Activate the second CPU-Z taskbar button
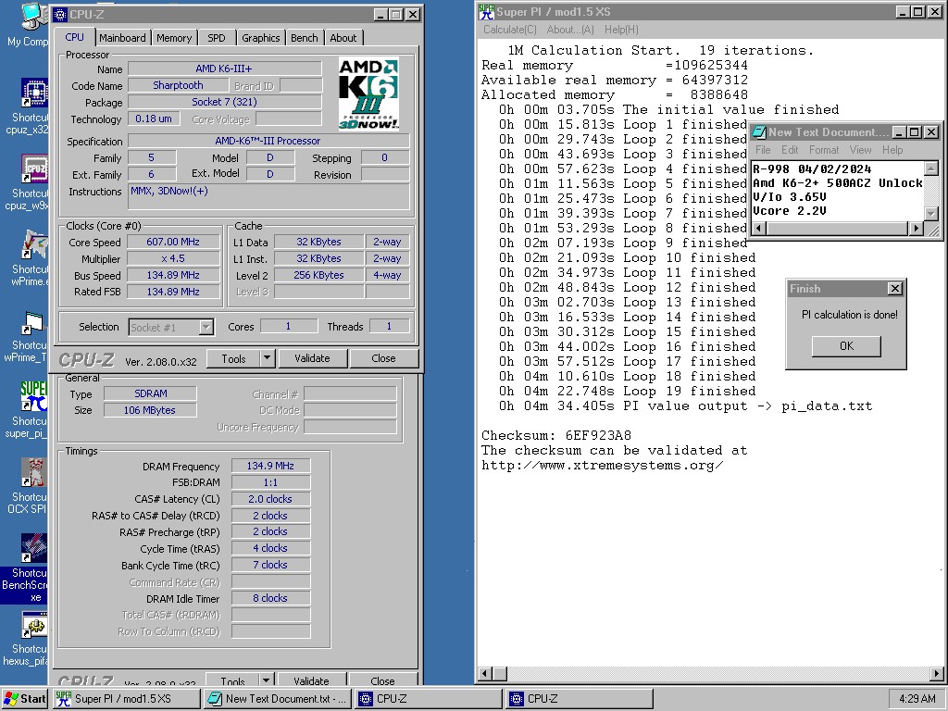Image resolution: width=948 pixels, height=711 pixels. [580, 699]
